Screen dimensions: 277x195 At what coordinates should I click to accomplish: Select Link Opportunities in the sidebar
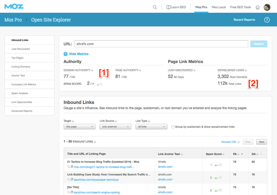30,102
